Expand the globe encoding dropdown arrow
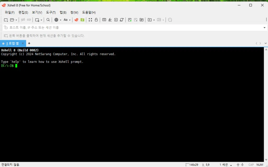The image size is (268, 167). (60, 20)
